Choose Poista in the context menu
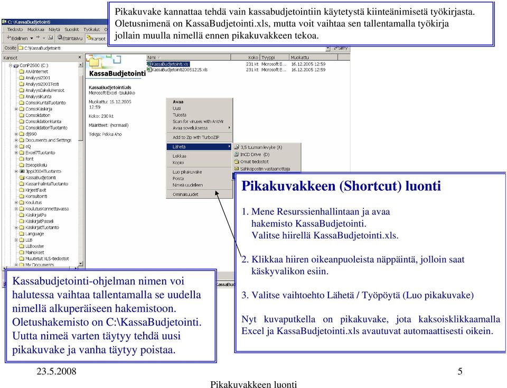 (199, 178)
